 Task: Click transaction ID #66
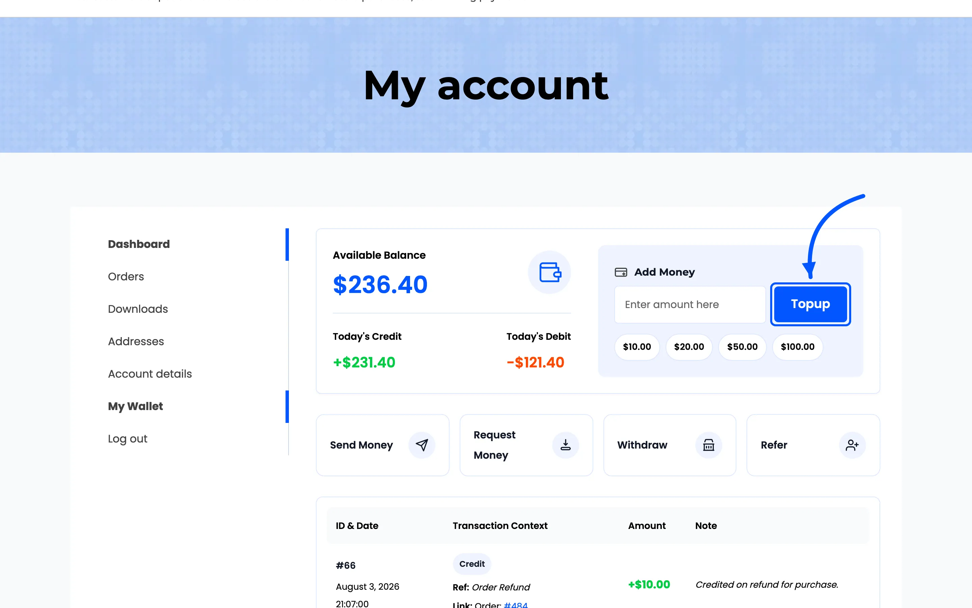click(x=345, y=565)
